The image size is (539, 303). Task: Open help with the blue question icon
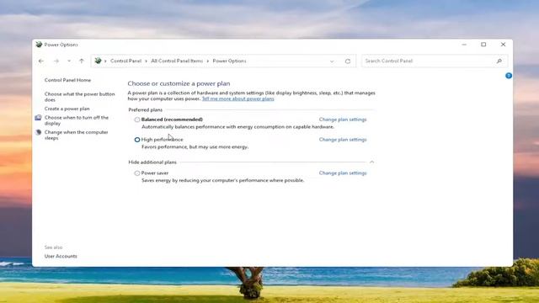point(509,76)
